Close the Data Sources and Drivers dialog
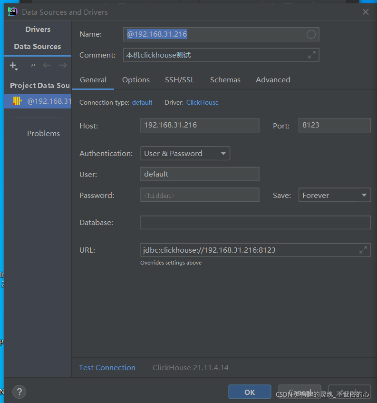The image size is (377, 403). click(x=366, y=12)
